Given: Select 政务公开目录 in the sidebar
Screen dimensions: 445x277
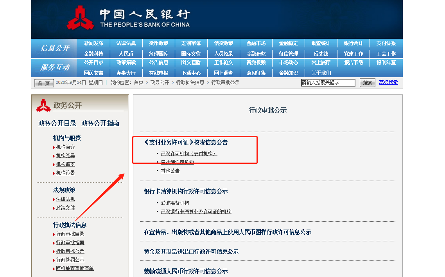Looking at the screenshot, I should click(x=57, y=123).
